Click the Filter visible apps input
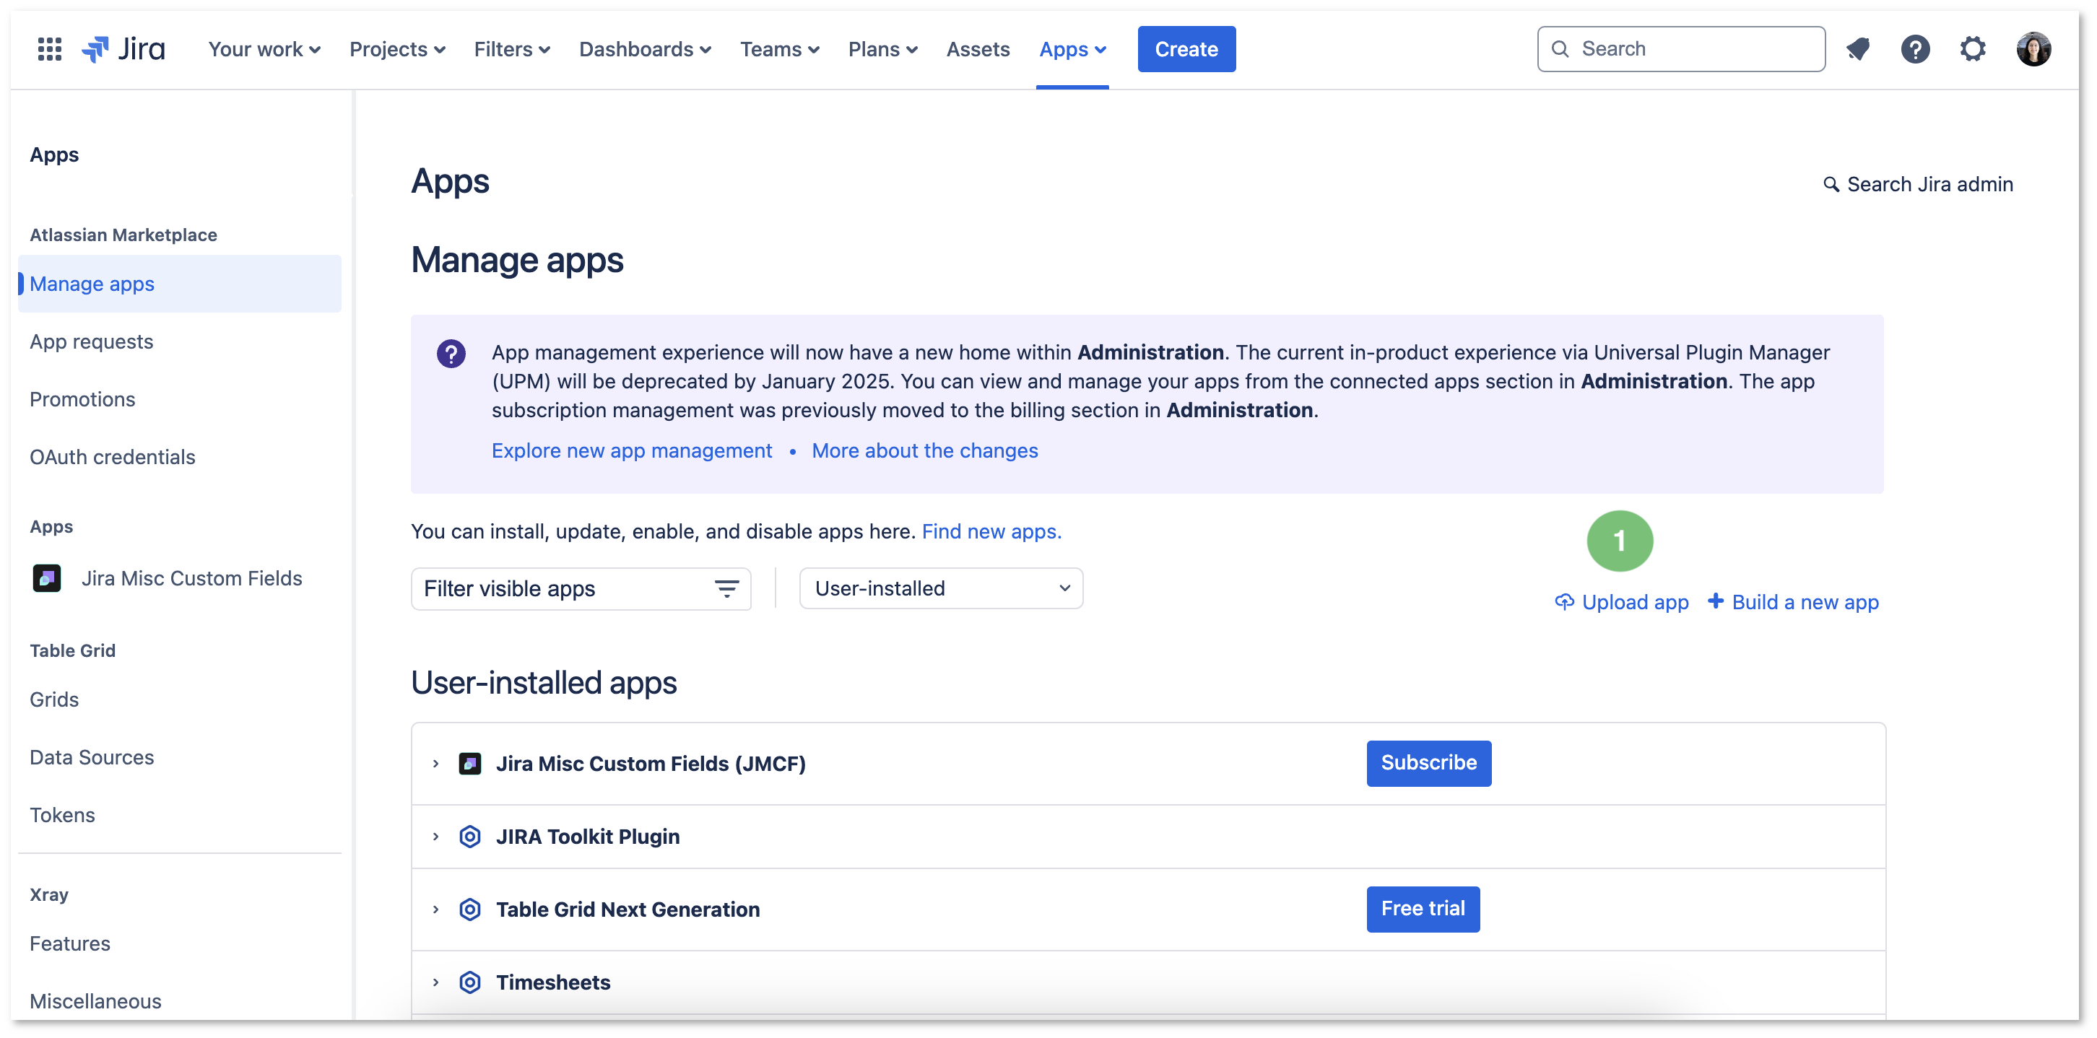2097x1038 pixels. (x=581, y=588)
